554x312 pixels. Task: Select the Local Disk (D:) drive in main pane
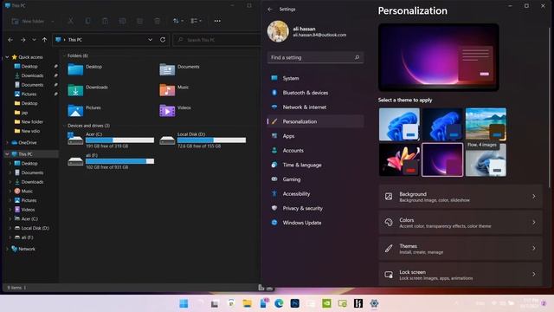[203, 140]
